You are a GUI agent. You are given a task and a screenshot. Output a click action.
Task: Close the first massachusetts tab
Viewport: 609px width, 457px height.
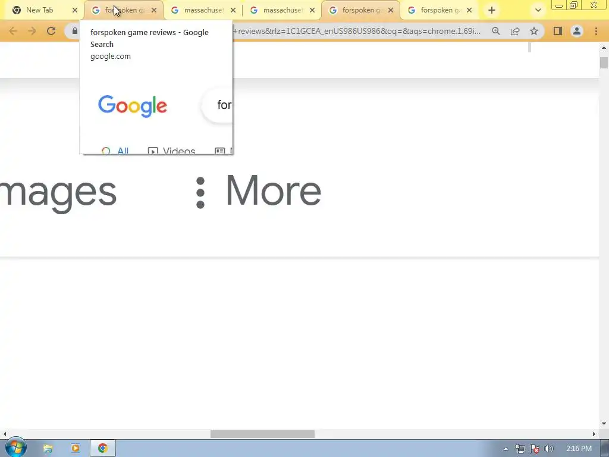click(233, 11)
